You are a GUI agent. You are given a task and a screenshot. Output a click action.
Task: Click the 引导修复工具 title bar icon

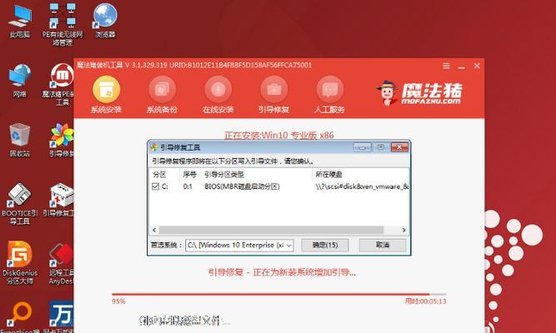(154, 147)
